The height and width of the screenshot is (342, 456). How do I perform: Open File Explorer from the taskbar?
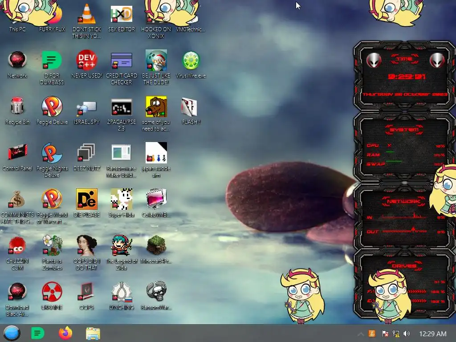(x=93, y=333)
